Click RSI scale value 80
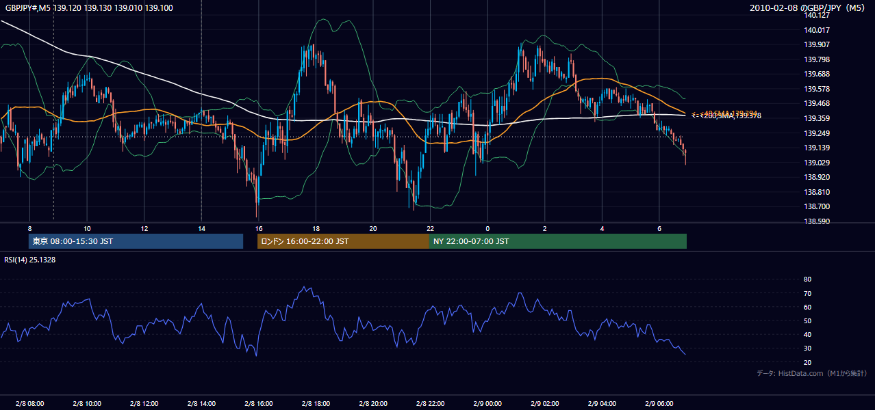 [x=808, y=279]
